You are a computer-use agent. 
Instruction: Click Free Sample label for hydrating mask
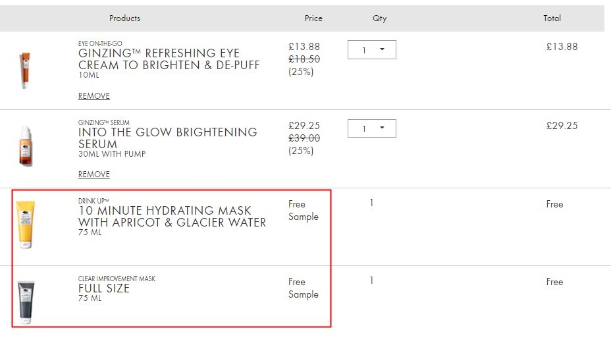pos(303,210)
